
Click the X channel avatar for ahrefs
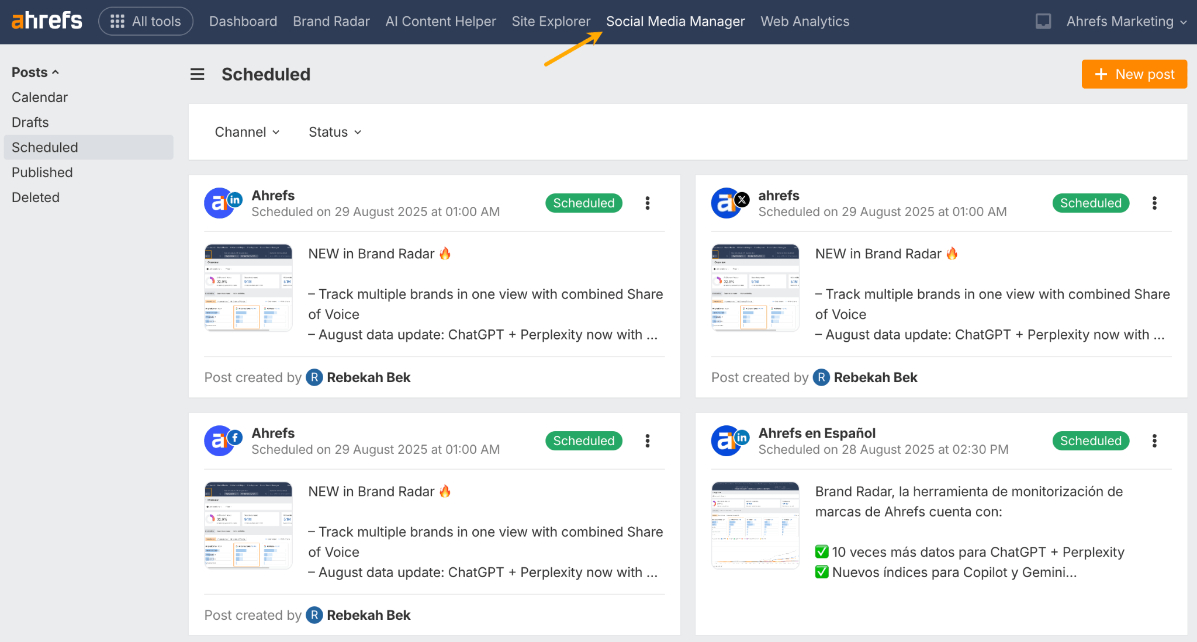(x=726, y=203)
